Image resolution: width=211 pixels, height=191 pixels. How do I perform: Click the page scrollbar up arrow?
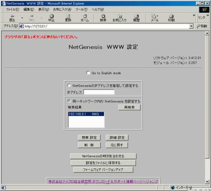(207, 33)
